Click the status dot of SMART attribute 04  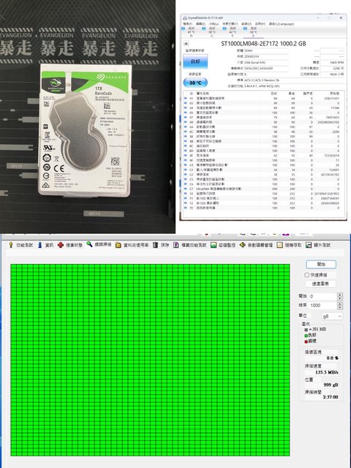[x=185, y=107]
